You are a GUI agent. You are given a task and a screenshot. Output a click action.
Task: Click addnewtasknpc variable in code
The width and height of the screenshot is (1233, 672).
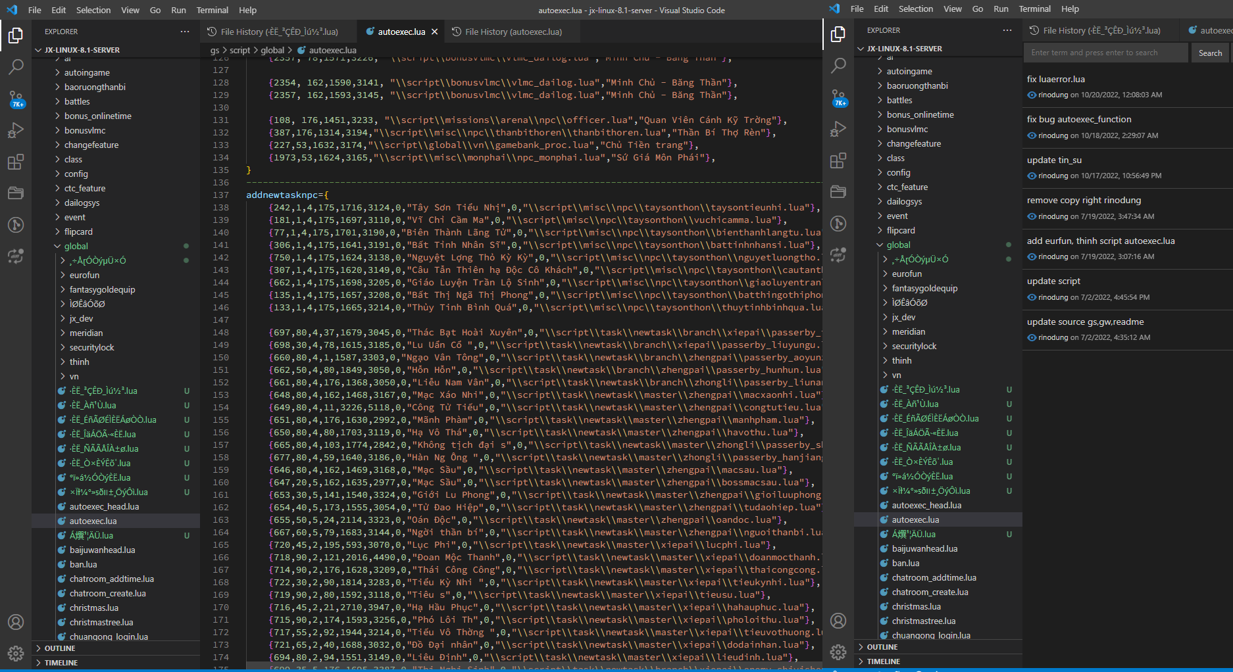[x=282, y=195]
